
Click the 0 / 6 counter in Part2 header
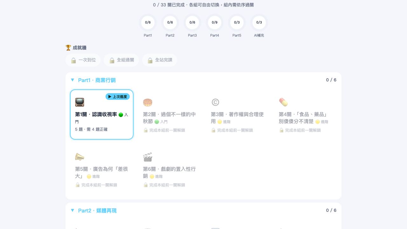tap(331, 210)
